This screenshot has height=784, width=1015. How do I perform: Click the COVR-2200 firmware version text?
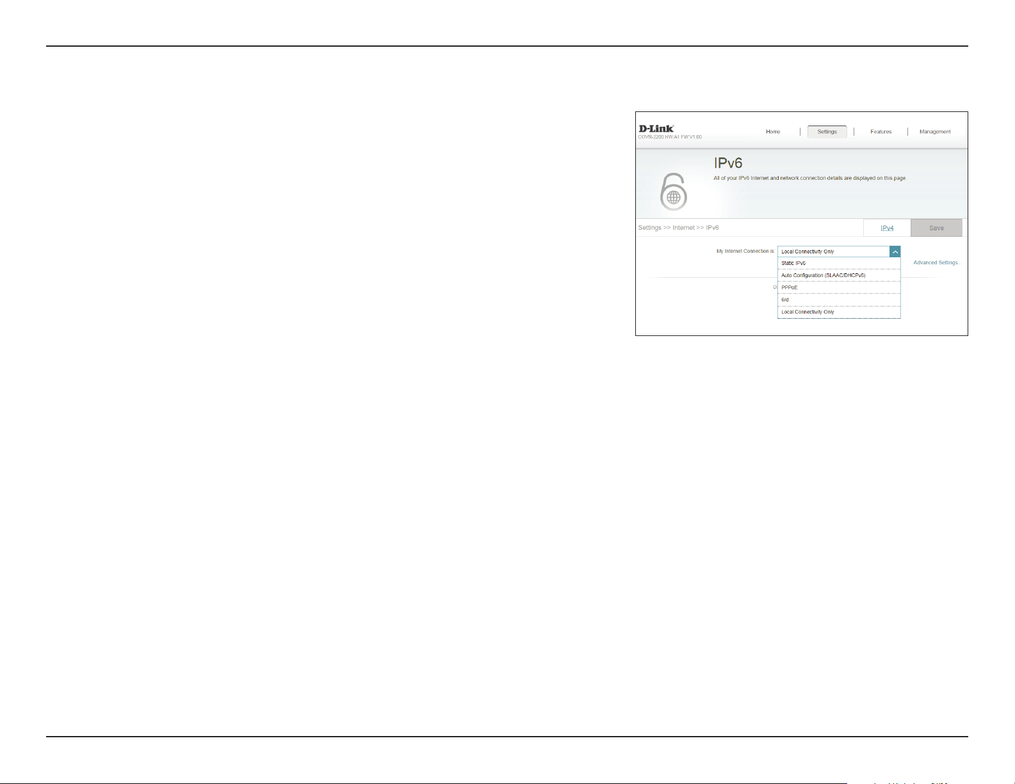tap(670, 137)
